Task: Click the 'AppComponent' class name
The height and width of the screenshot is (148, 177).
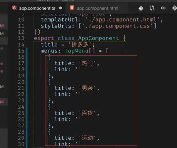Action: (99, 39)
